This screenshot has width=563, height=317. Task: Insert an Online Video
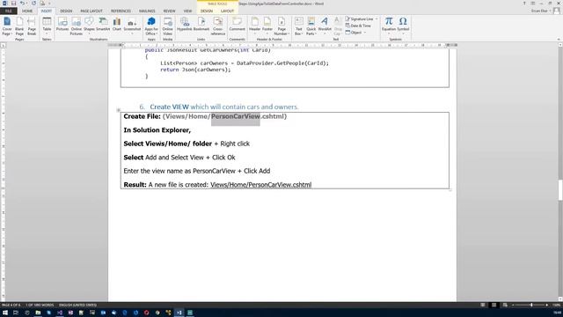coord(167,26)
